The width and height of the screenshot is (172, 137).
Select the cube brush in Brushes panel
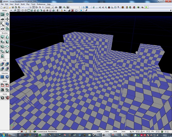tap(2, 37)
